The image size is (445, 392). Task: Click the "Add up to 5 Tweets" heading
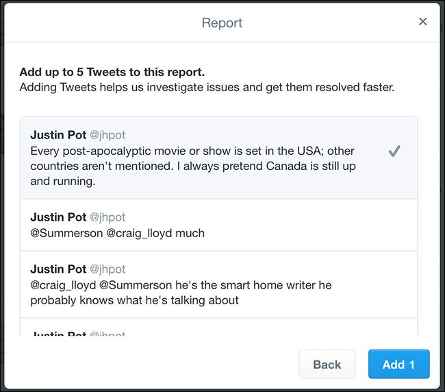coord(112,72)
